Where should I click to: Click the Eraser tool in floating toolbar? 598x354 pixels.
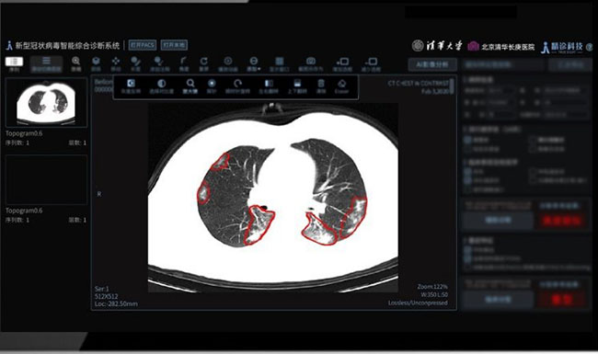pos(341,86)
